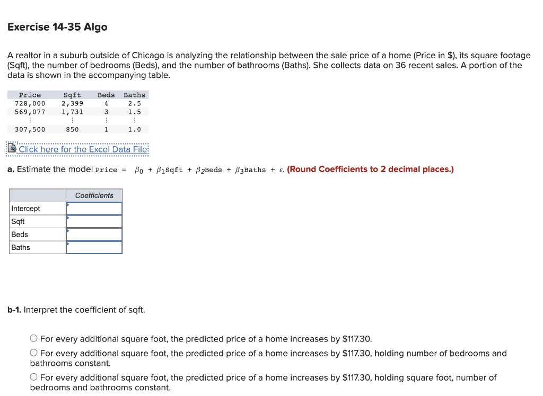Click the blue triangle marker in the Sqft cell
Viewport: 543px width, 396px height.
[67, 218]
